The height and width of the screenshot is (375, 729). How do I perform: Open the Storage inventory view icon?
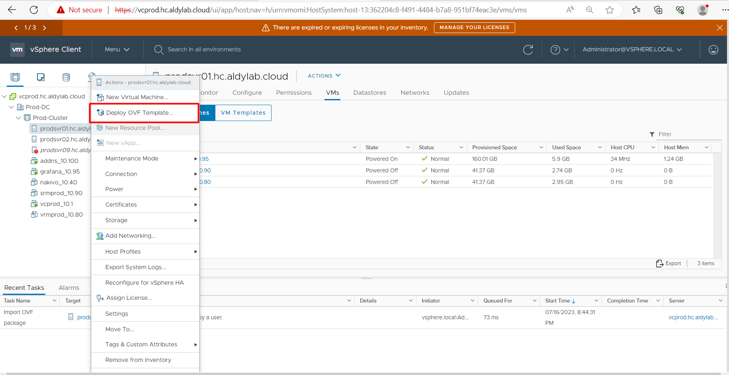66,77
